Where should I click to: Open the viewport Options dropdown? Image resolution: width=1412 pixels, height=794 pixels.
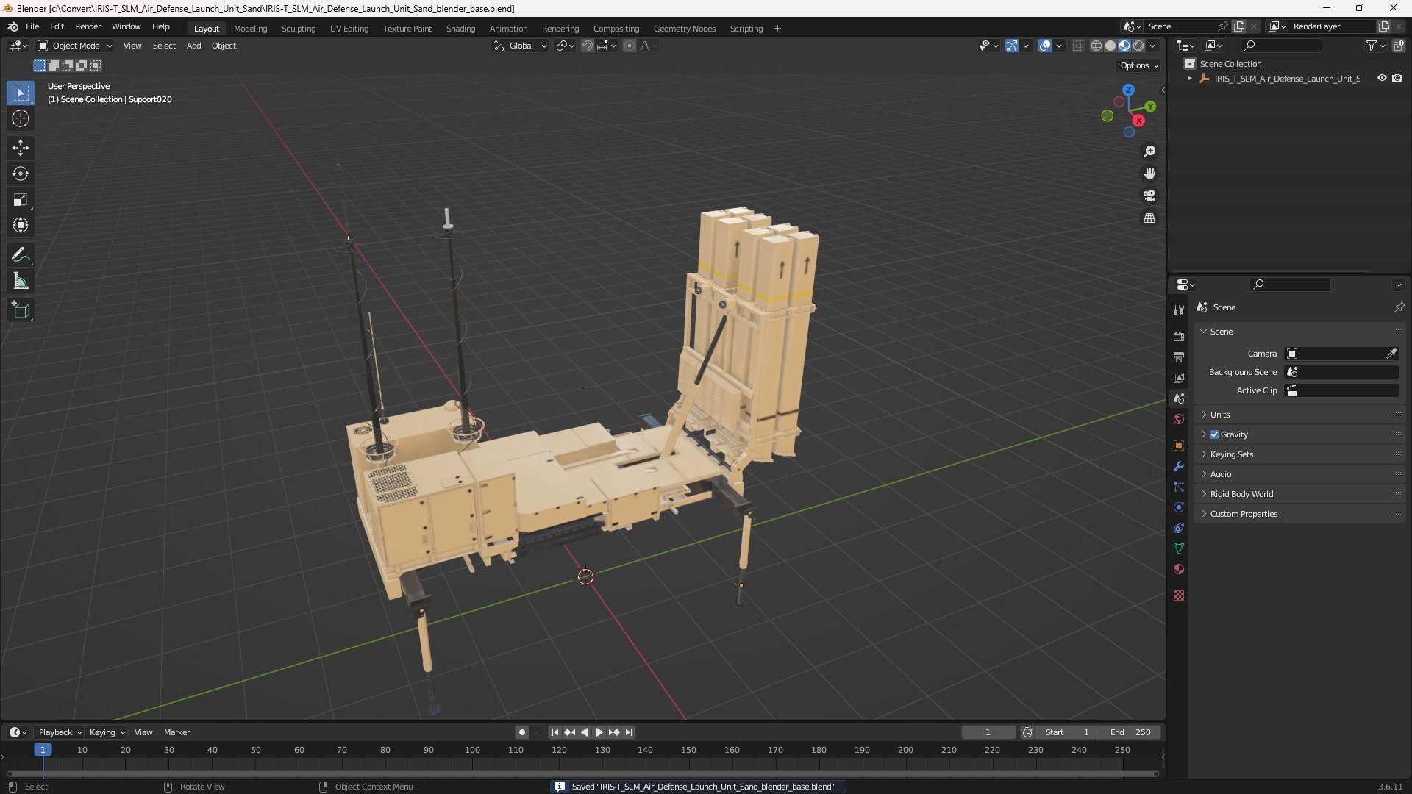(1138, 65)
